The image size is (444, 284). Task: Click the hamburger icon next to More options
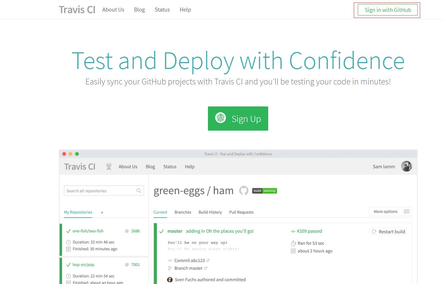[x=407, y=211]
